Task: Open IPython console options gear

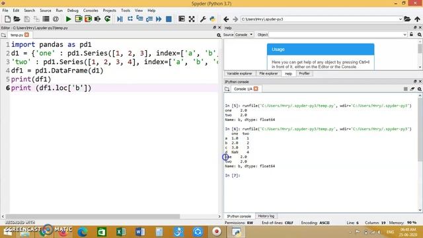Action: click(420, 89)
